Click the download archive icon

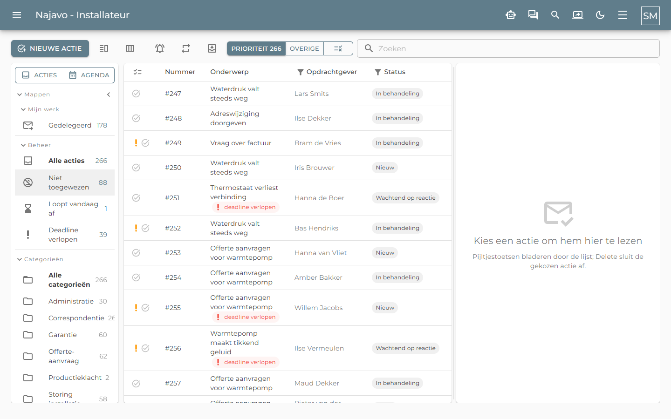pyautogui.click(x=212, y=48)
